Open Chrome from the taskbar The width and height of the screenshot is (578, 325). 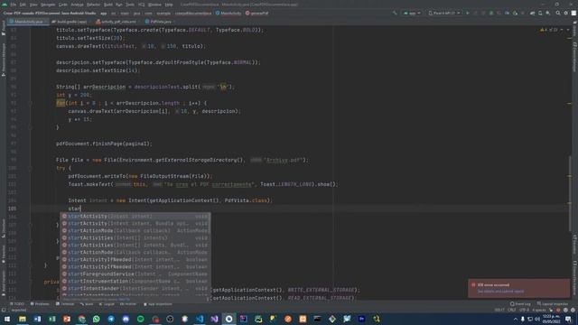pyautogui.click(x=81, y=319)
